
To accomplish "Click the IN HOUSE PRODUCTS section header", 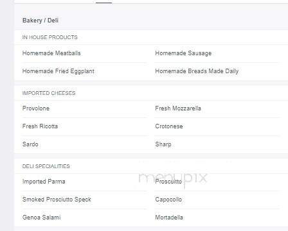I will [50, 37].
